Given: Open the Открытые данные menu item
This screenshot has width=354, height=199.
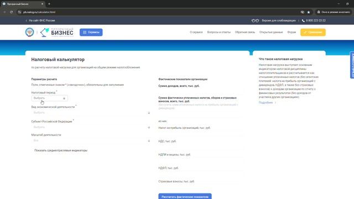Looking at the screenshot, I should pos(271,32).
